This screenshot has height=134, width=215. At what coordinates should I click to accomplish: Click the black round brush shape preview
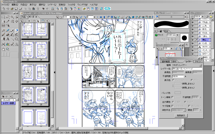click(x=184, y=38)
